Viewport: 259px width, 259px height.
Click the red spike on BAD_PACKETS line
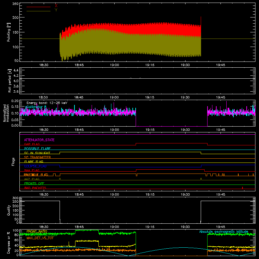point(242,188)
